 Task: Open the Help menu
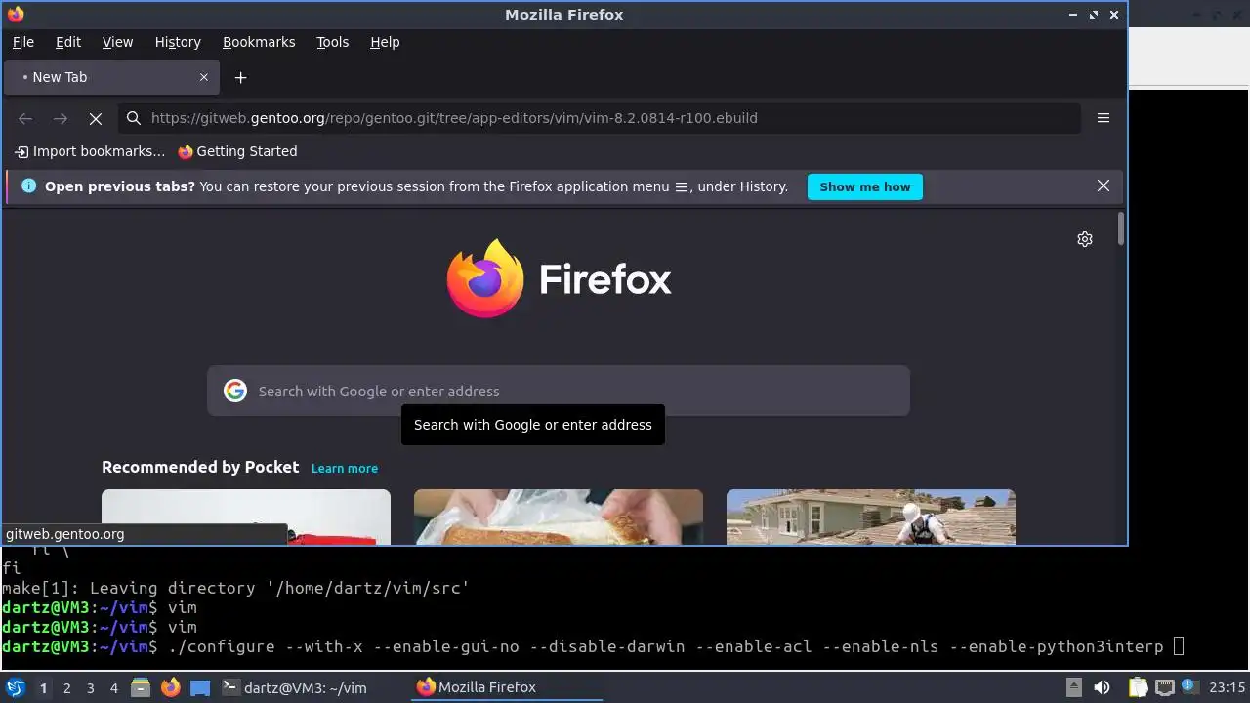pos(385,42)
